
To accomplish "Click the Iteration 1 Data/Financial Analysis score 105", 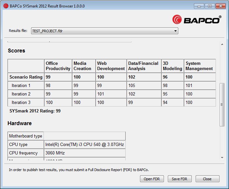I will coord(132,86).
